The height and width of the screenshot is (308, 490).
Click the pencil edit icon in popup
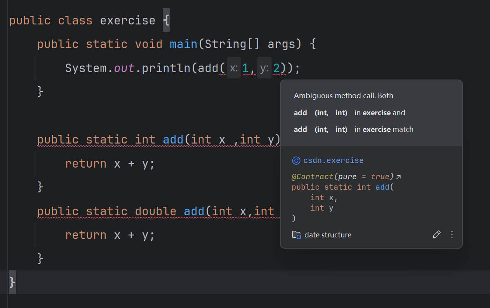tap(437, 234)
